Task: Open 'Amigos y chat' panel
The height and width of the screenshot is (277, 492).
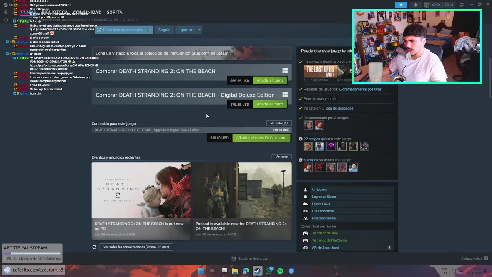Action: coord(474,259)
